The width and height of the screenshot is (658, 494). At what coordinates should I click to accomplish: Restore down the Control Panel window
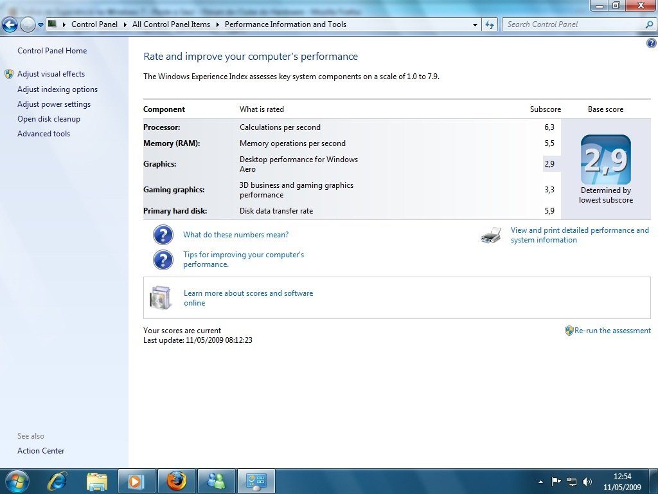[x=616, y=5]
